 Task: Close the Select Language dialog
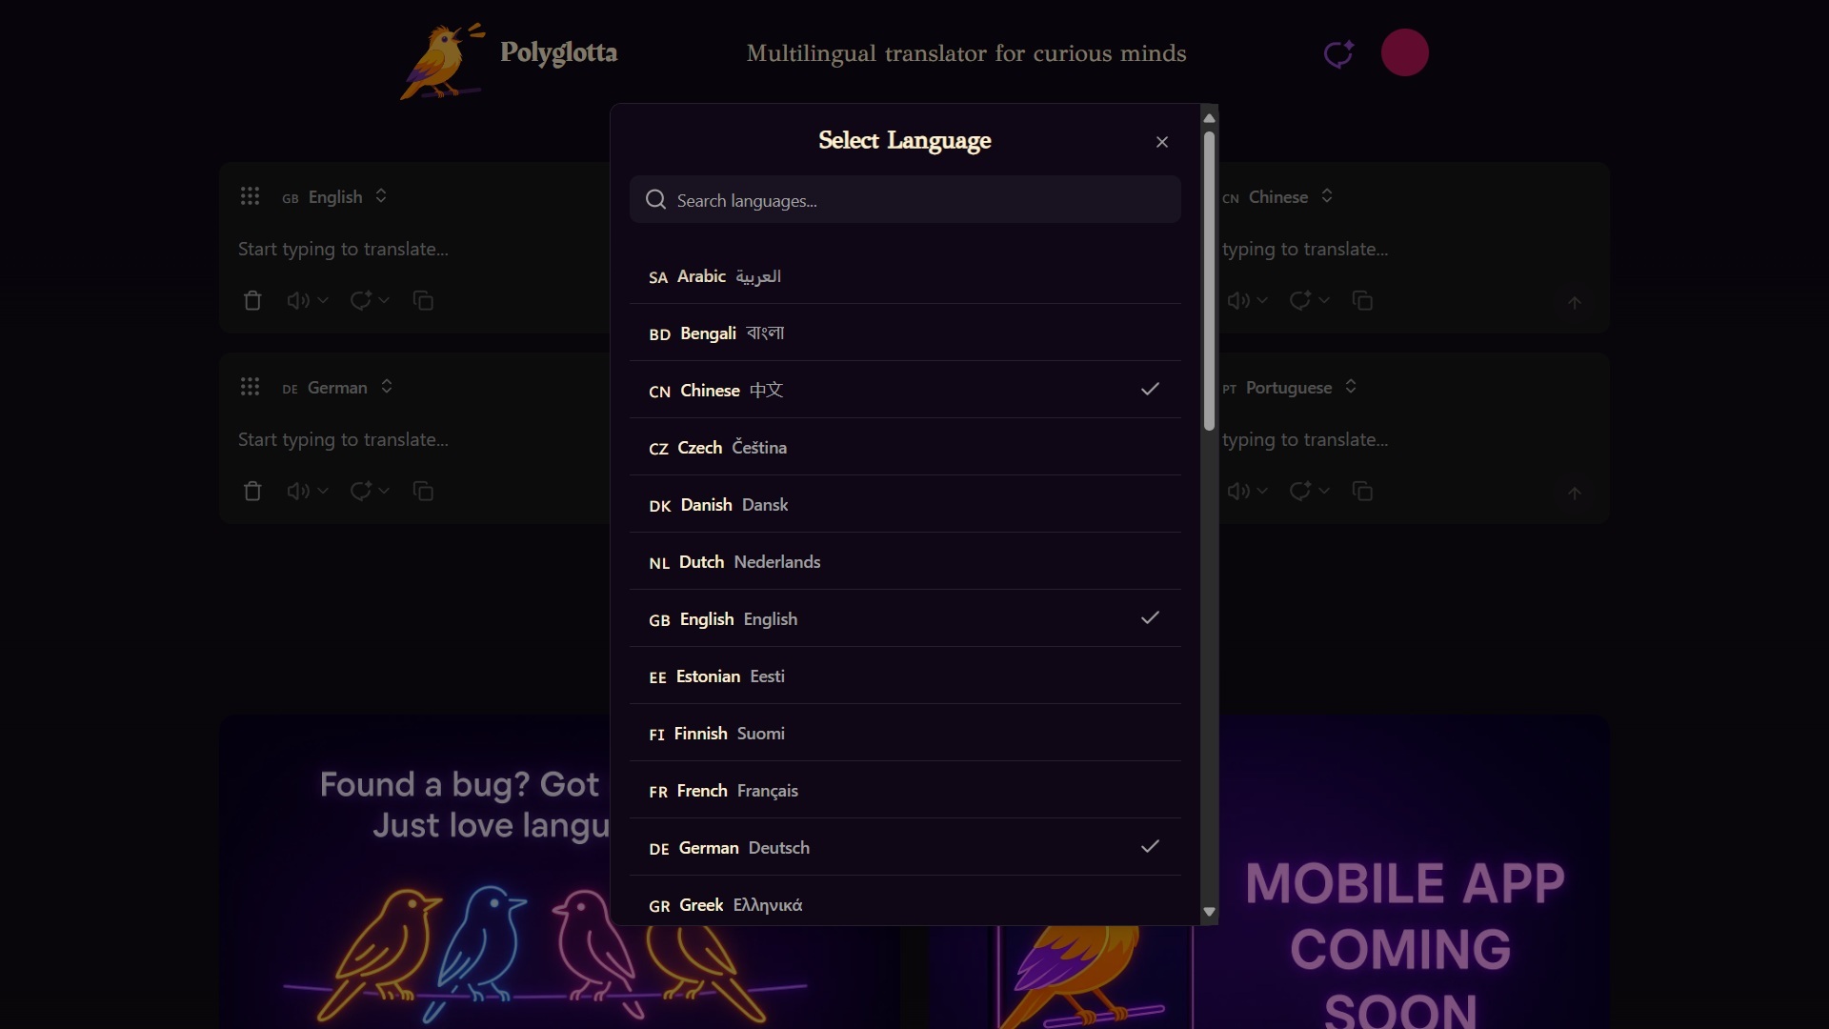pyautogui.click(x=1162, y=142)
